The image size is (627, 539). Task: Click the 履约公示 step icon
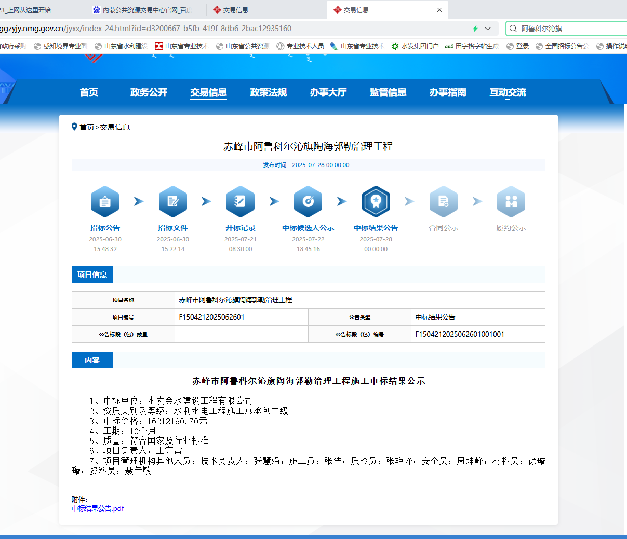(x=511, y=201)
